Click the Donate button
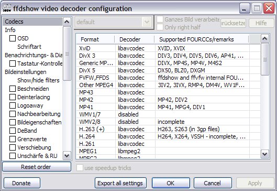This screenshot has height=191, width=277. click(x=21, y=183)
